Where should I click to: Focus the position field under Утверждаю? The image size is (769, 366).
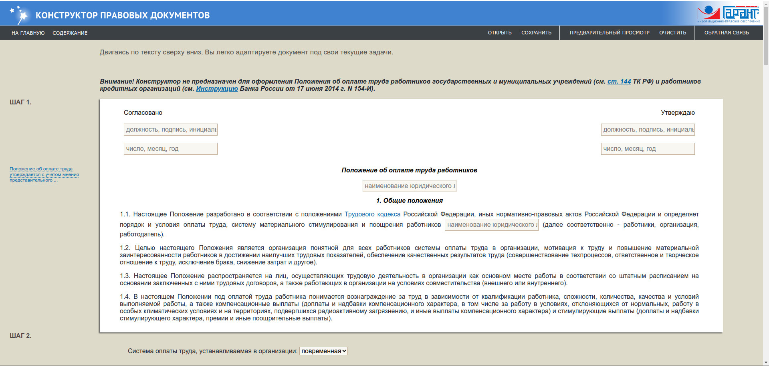tap(648, 130)
